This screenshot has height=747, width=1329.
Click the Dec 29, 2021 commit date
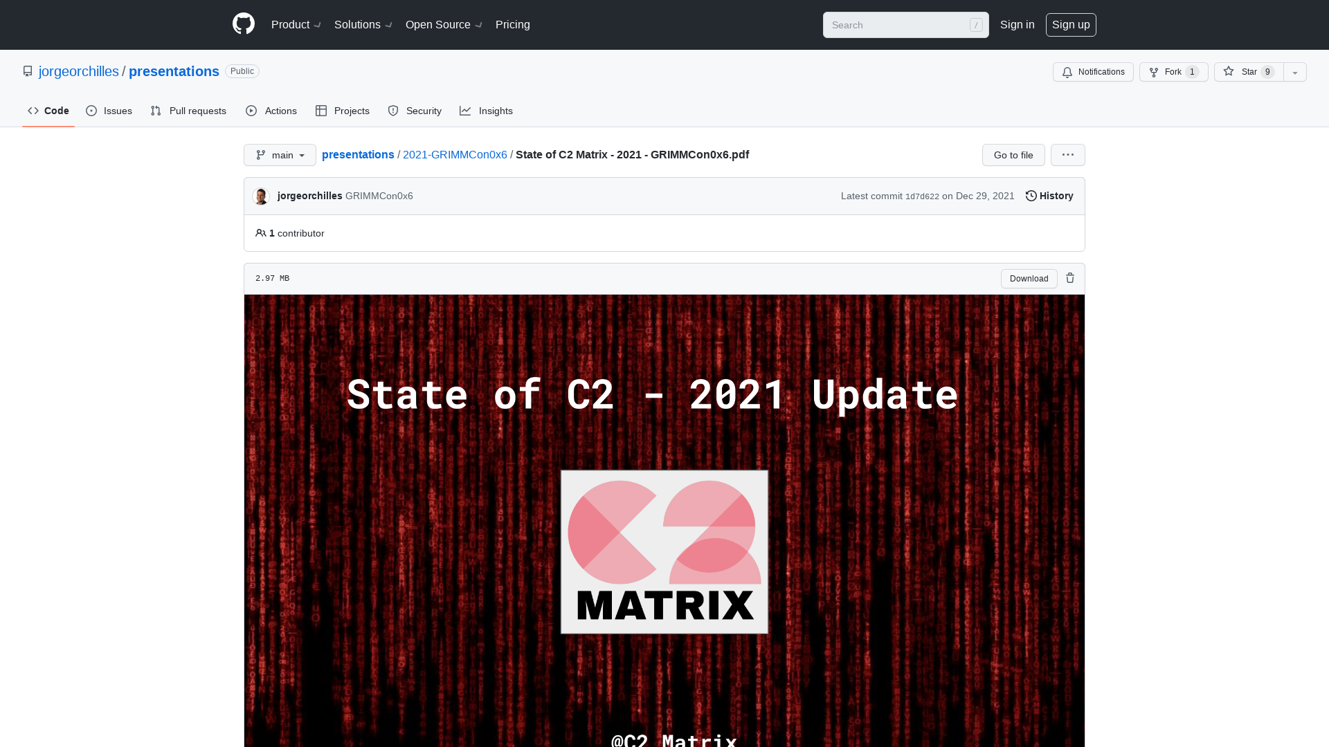(x=985, y=196)
